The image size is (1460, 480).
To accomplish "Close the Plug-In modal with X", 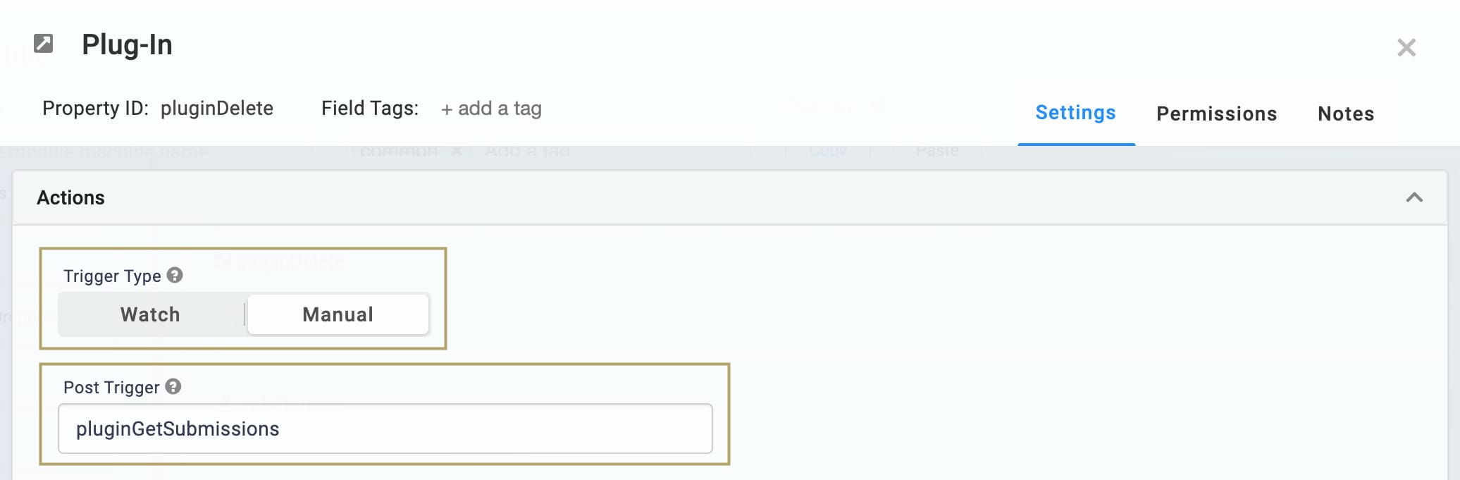I will point(1406,47).
